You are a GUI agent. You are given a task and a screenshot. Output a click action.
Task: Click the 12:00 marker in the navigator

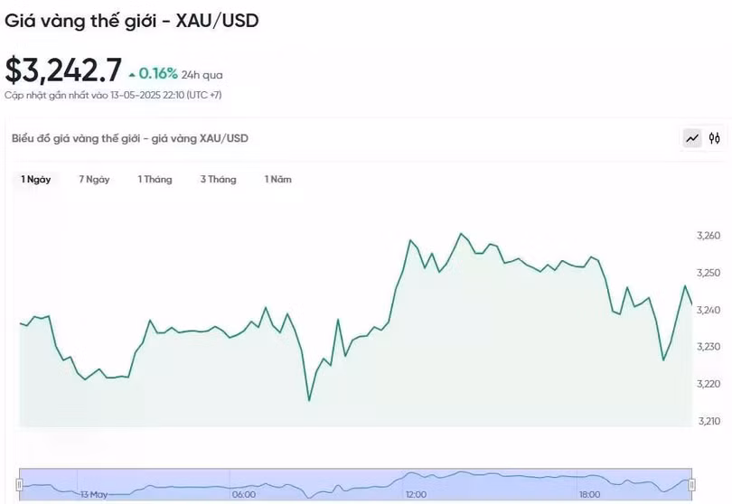click(x=416, y=495)
